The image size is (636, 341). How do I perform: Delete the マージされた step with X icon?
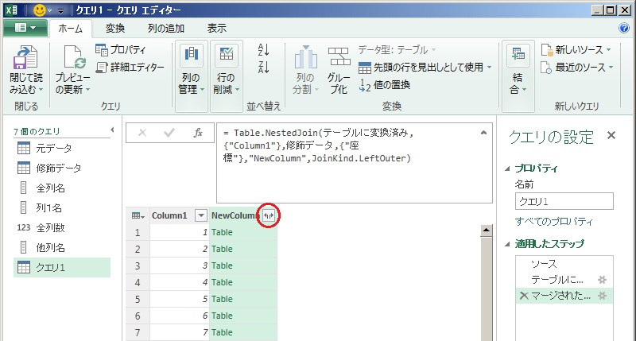524,296
